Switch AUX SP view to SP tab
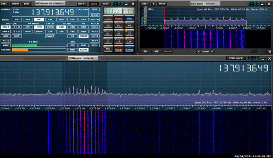 (145, 52)
